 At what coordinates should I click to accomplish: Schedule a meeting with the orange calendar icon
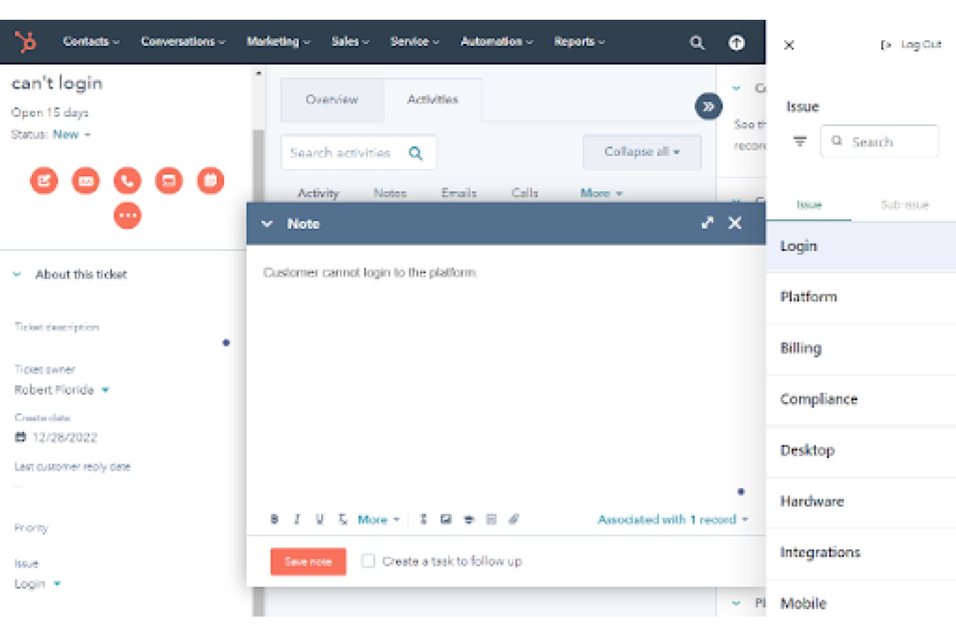[210, 180]
